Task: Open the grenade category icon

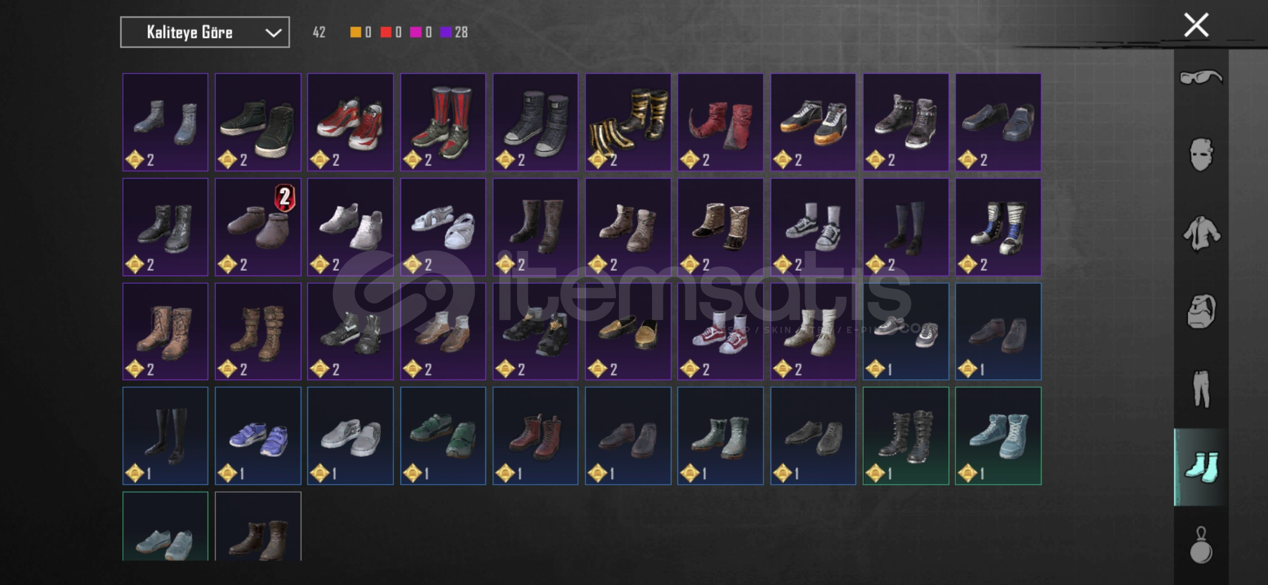Action: pyautogui.click(x=1201, y=545)
